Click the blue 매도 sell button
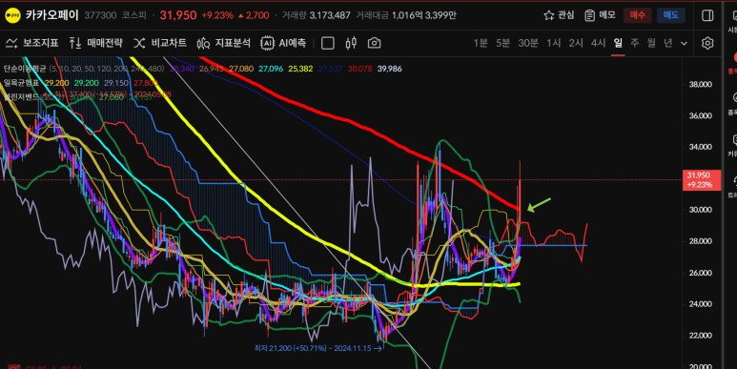The image size is (737, 369). 670,15
